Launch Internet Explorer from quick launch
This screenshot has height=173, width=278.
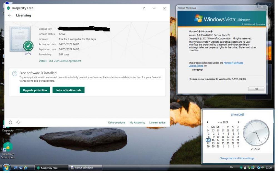click(x=26, y=168)
